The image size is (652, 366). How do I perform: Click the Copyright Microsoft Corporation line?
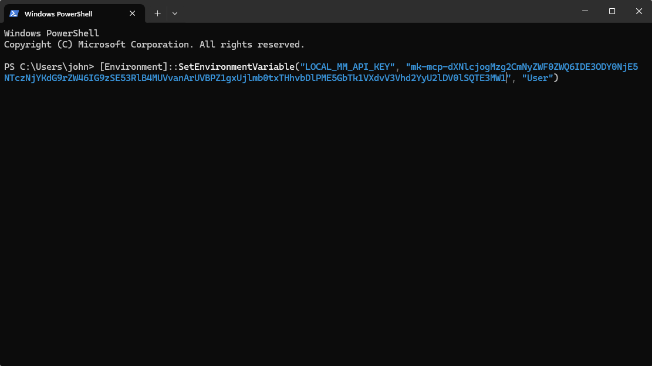click(x=154, y=45)
